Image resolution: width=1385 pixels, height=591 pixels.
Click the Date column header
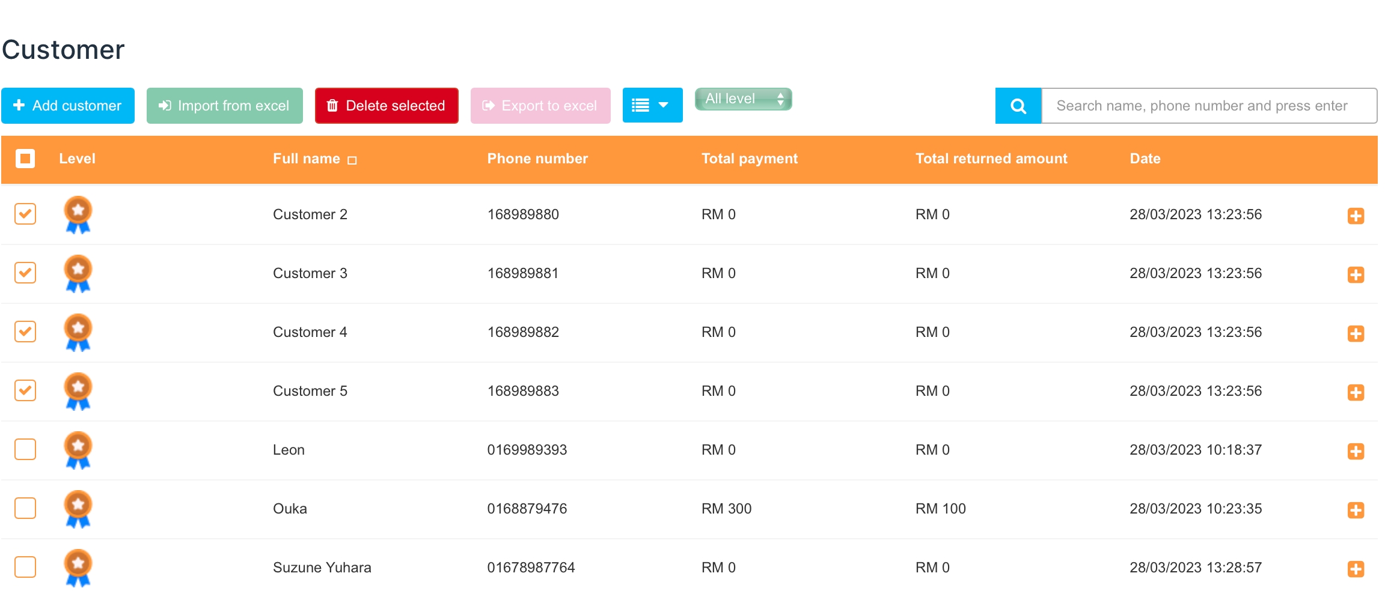coord(1145,159)
